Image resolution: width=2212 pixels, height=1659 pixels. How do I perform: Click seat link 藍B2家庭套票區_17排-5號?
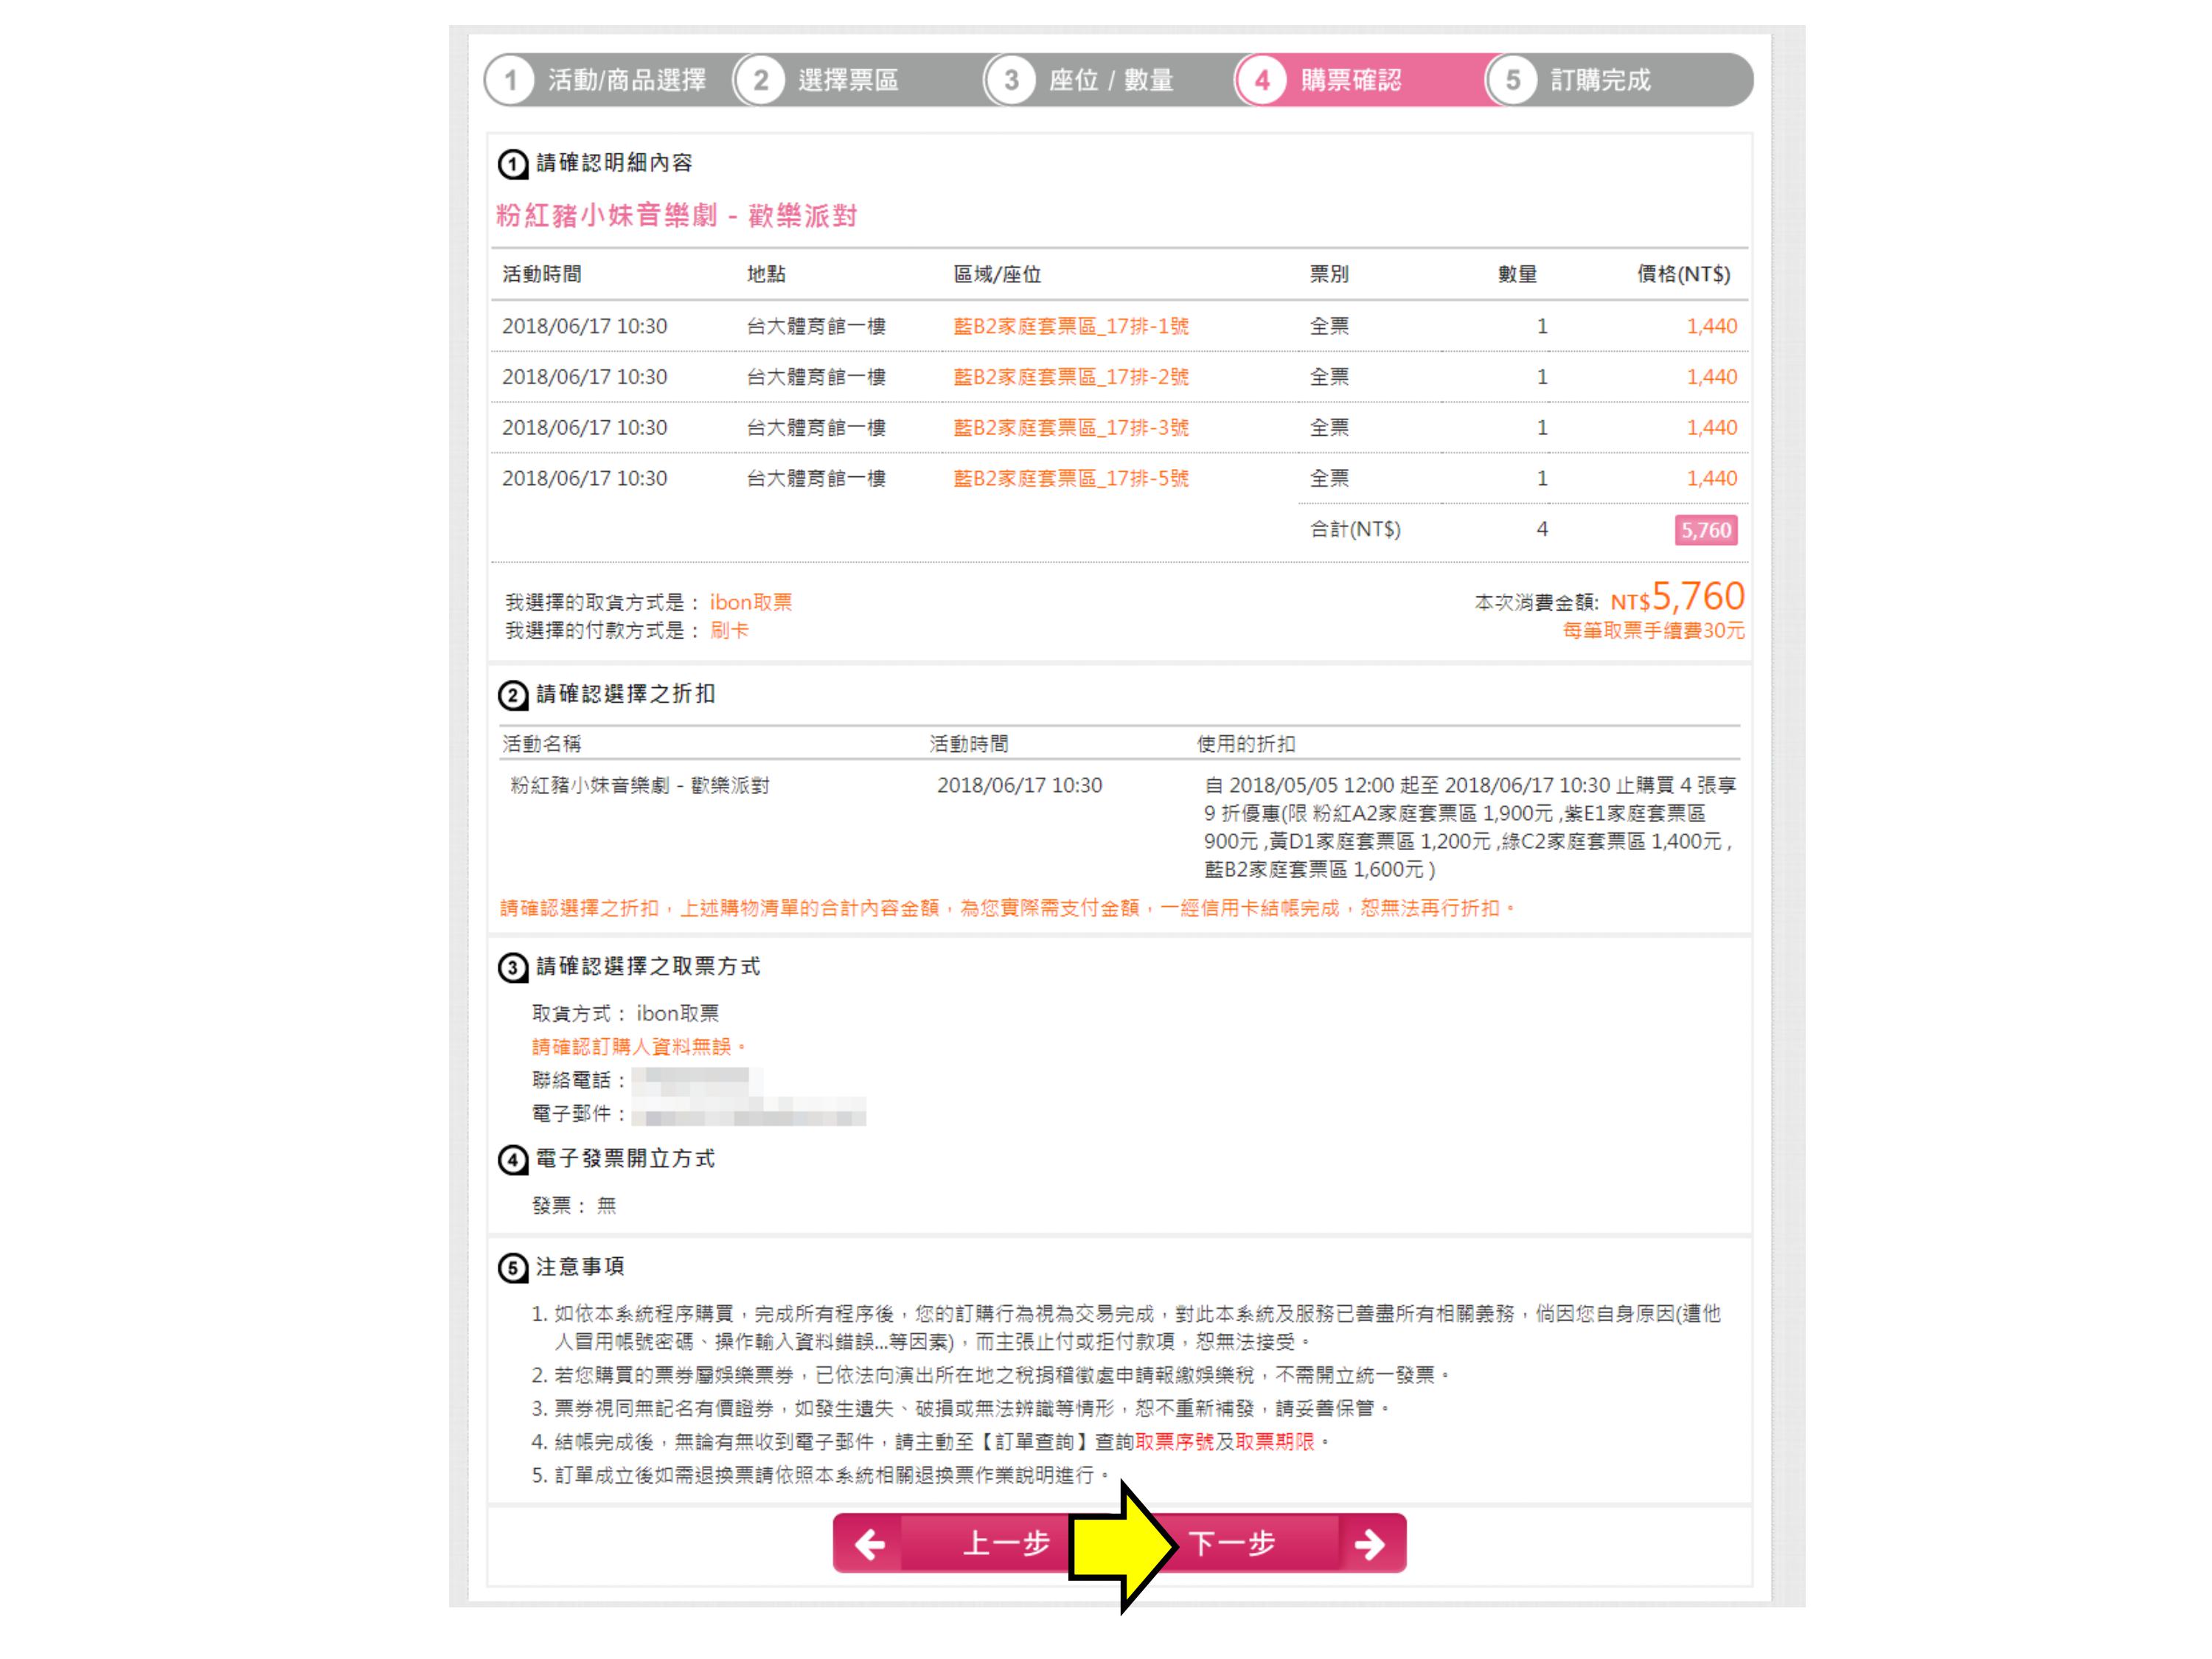pos(1070,478)
